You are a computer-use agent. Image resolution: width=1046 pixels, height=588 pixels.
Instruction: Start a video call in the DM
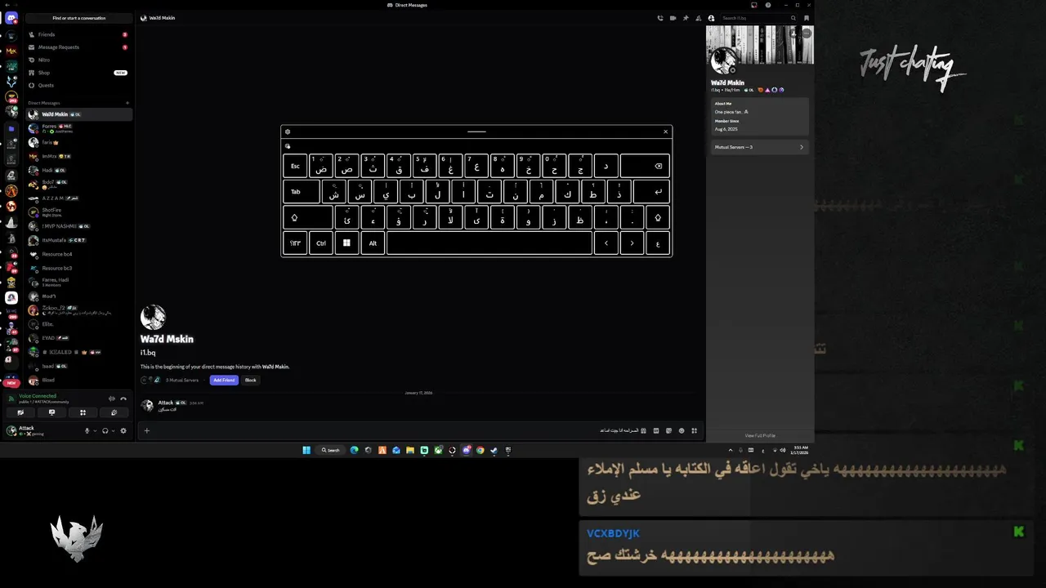point(673,18)
